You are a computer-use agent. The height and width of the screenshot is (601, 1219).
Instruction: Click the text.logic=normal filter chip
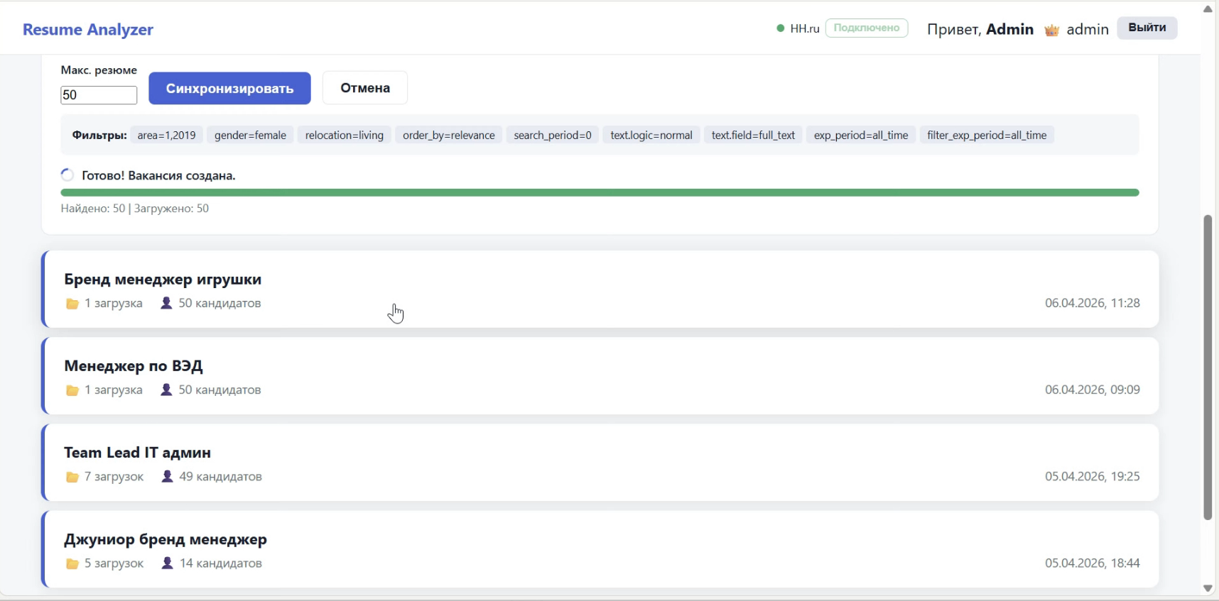pos(651,135)
